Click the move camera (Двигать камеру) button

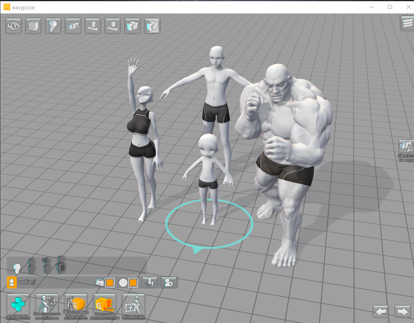click(x=406, y=151)
